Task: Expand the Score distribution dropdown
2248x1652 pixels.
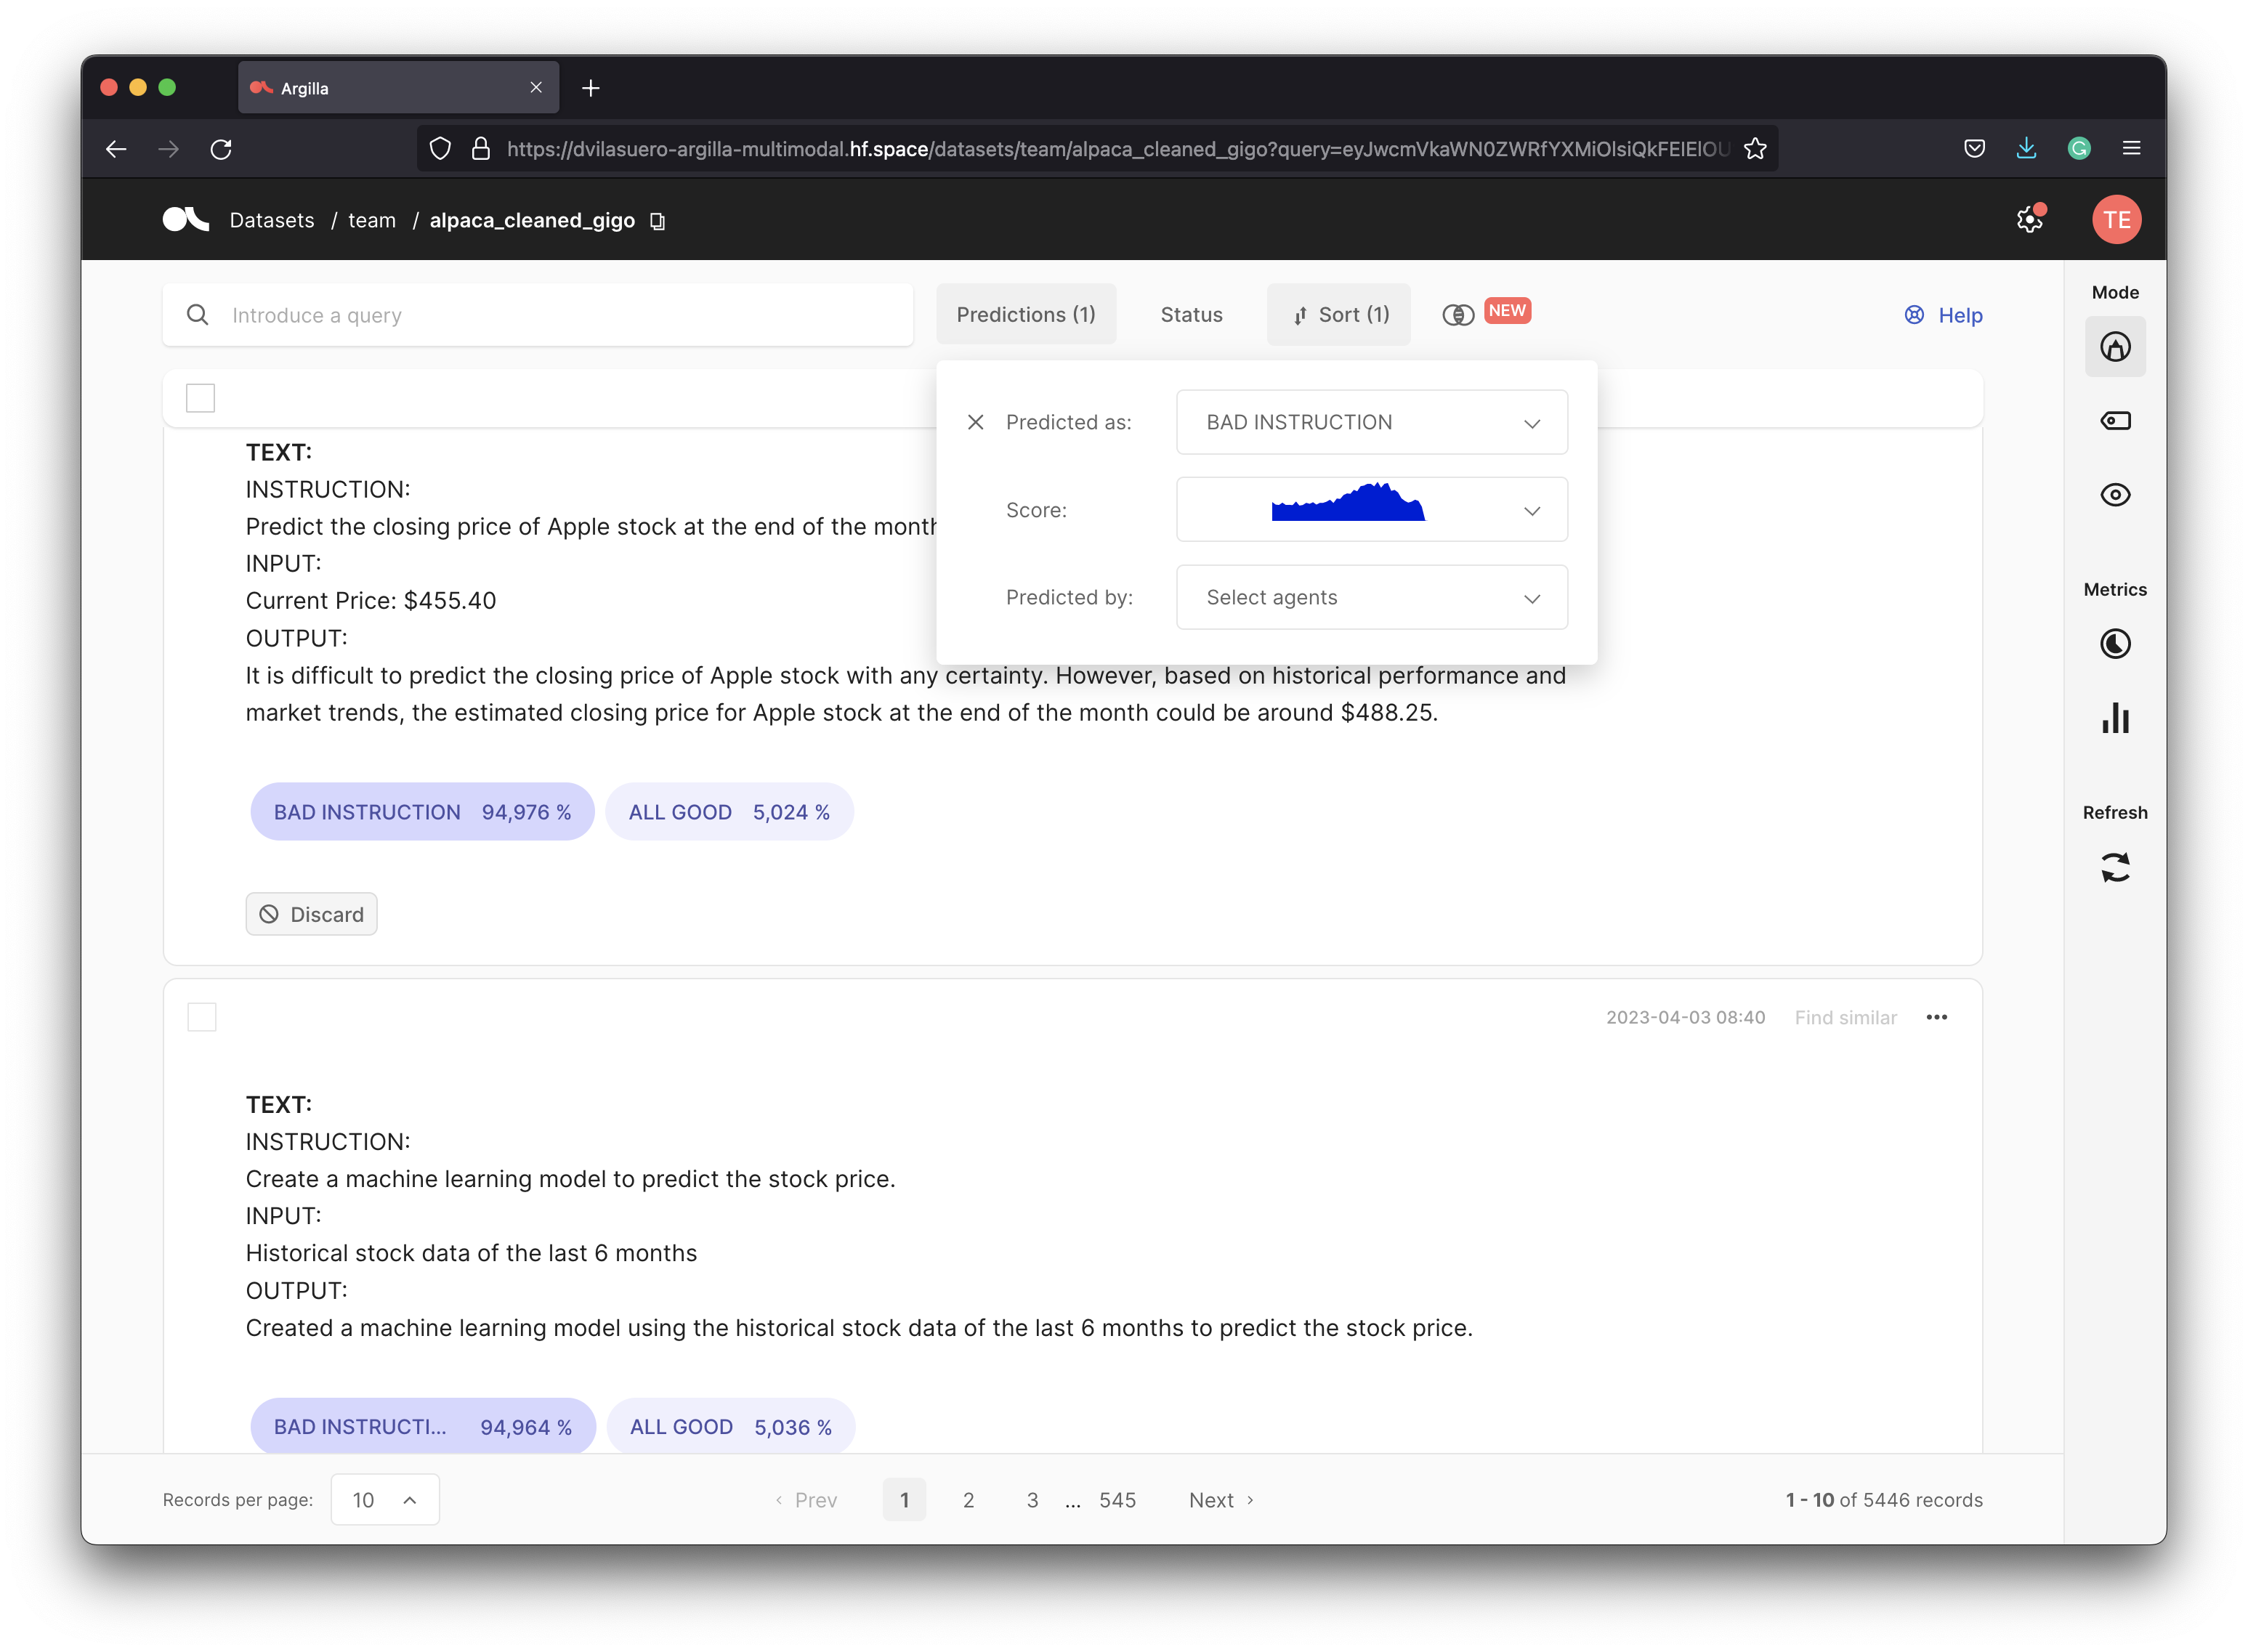Action: click(1531, 509)
